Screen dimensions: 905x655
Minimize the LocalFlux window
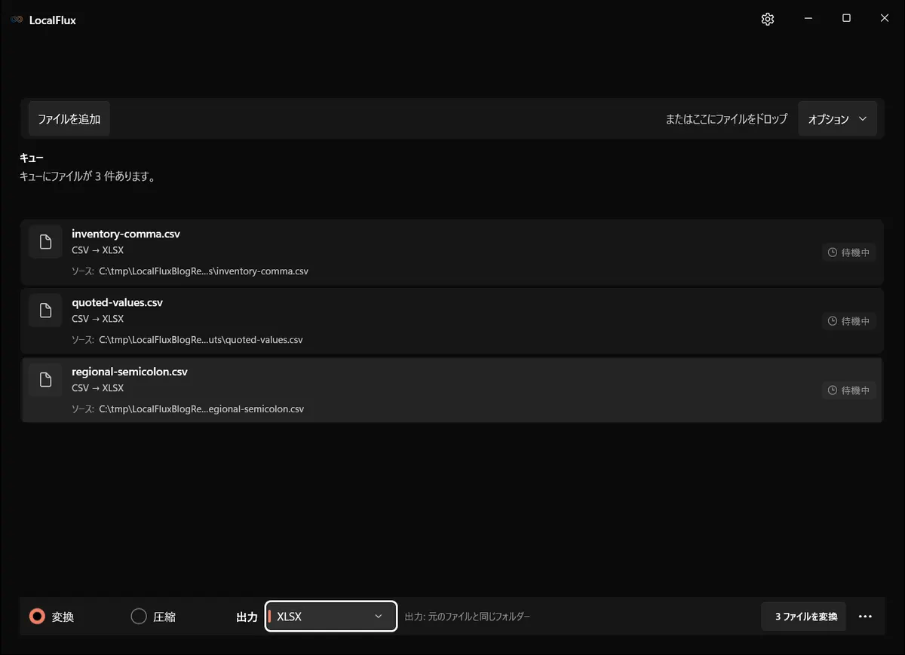808,19
